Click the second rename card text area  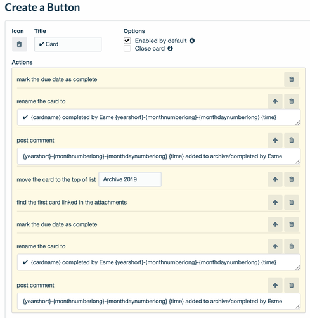(x=158, y=262)
